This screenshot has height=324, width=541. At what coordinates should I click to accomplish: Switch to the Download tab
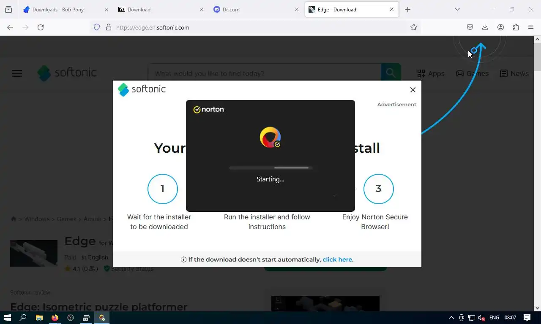(160, 9)
